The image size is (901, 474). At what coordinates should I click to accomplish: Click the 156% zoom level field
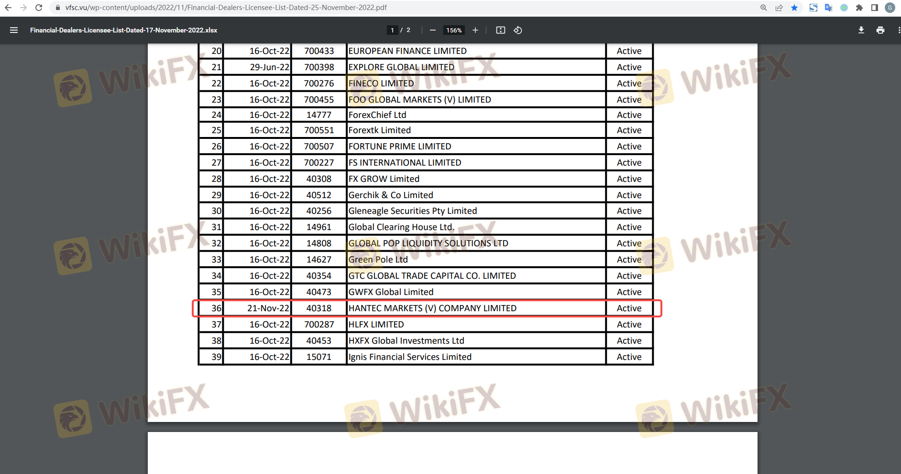point(453,30)
